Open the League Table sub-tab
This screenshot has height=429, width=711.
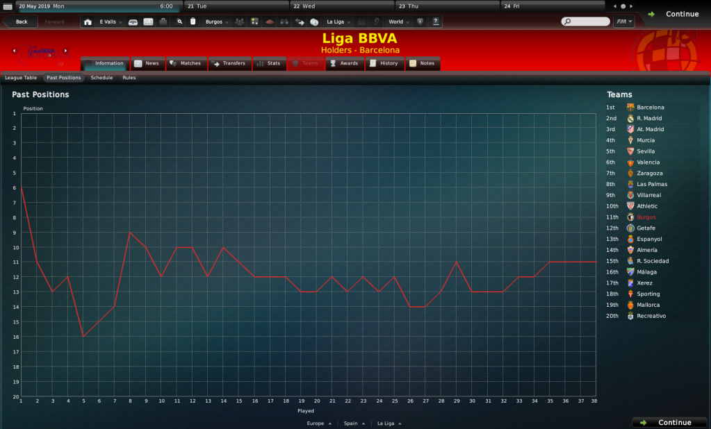pos(21,78)
